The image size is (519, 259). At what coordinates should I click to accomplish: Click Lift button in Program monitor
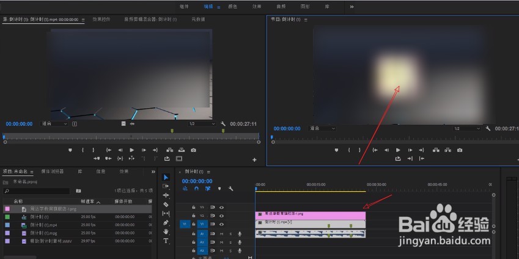[x=436, y=150]
